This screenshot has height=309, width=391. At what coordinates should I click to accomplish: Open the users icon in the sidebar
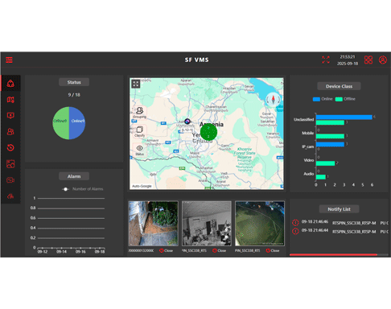tap(10, 132)
